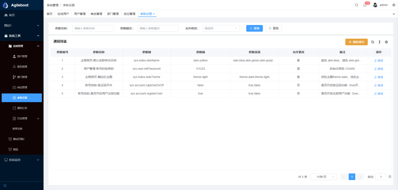The image size is (398, 190).
Task: Click the 刷新缓存 button
Action: coord(356,42)
